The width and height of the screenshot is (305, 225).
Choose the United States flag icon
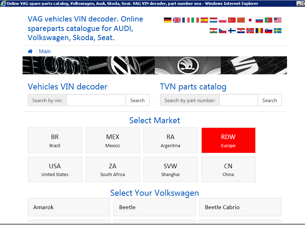coord(277,20)
